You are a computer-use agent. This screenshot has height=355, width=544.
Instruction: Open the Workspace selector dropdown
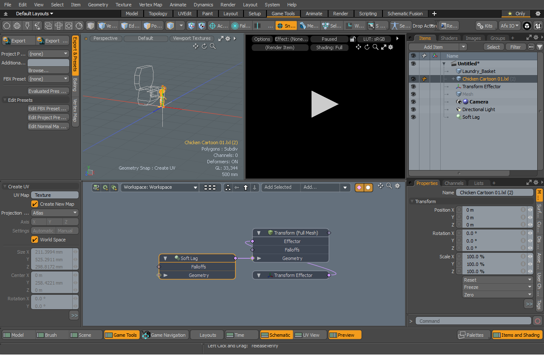160,187
